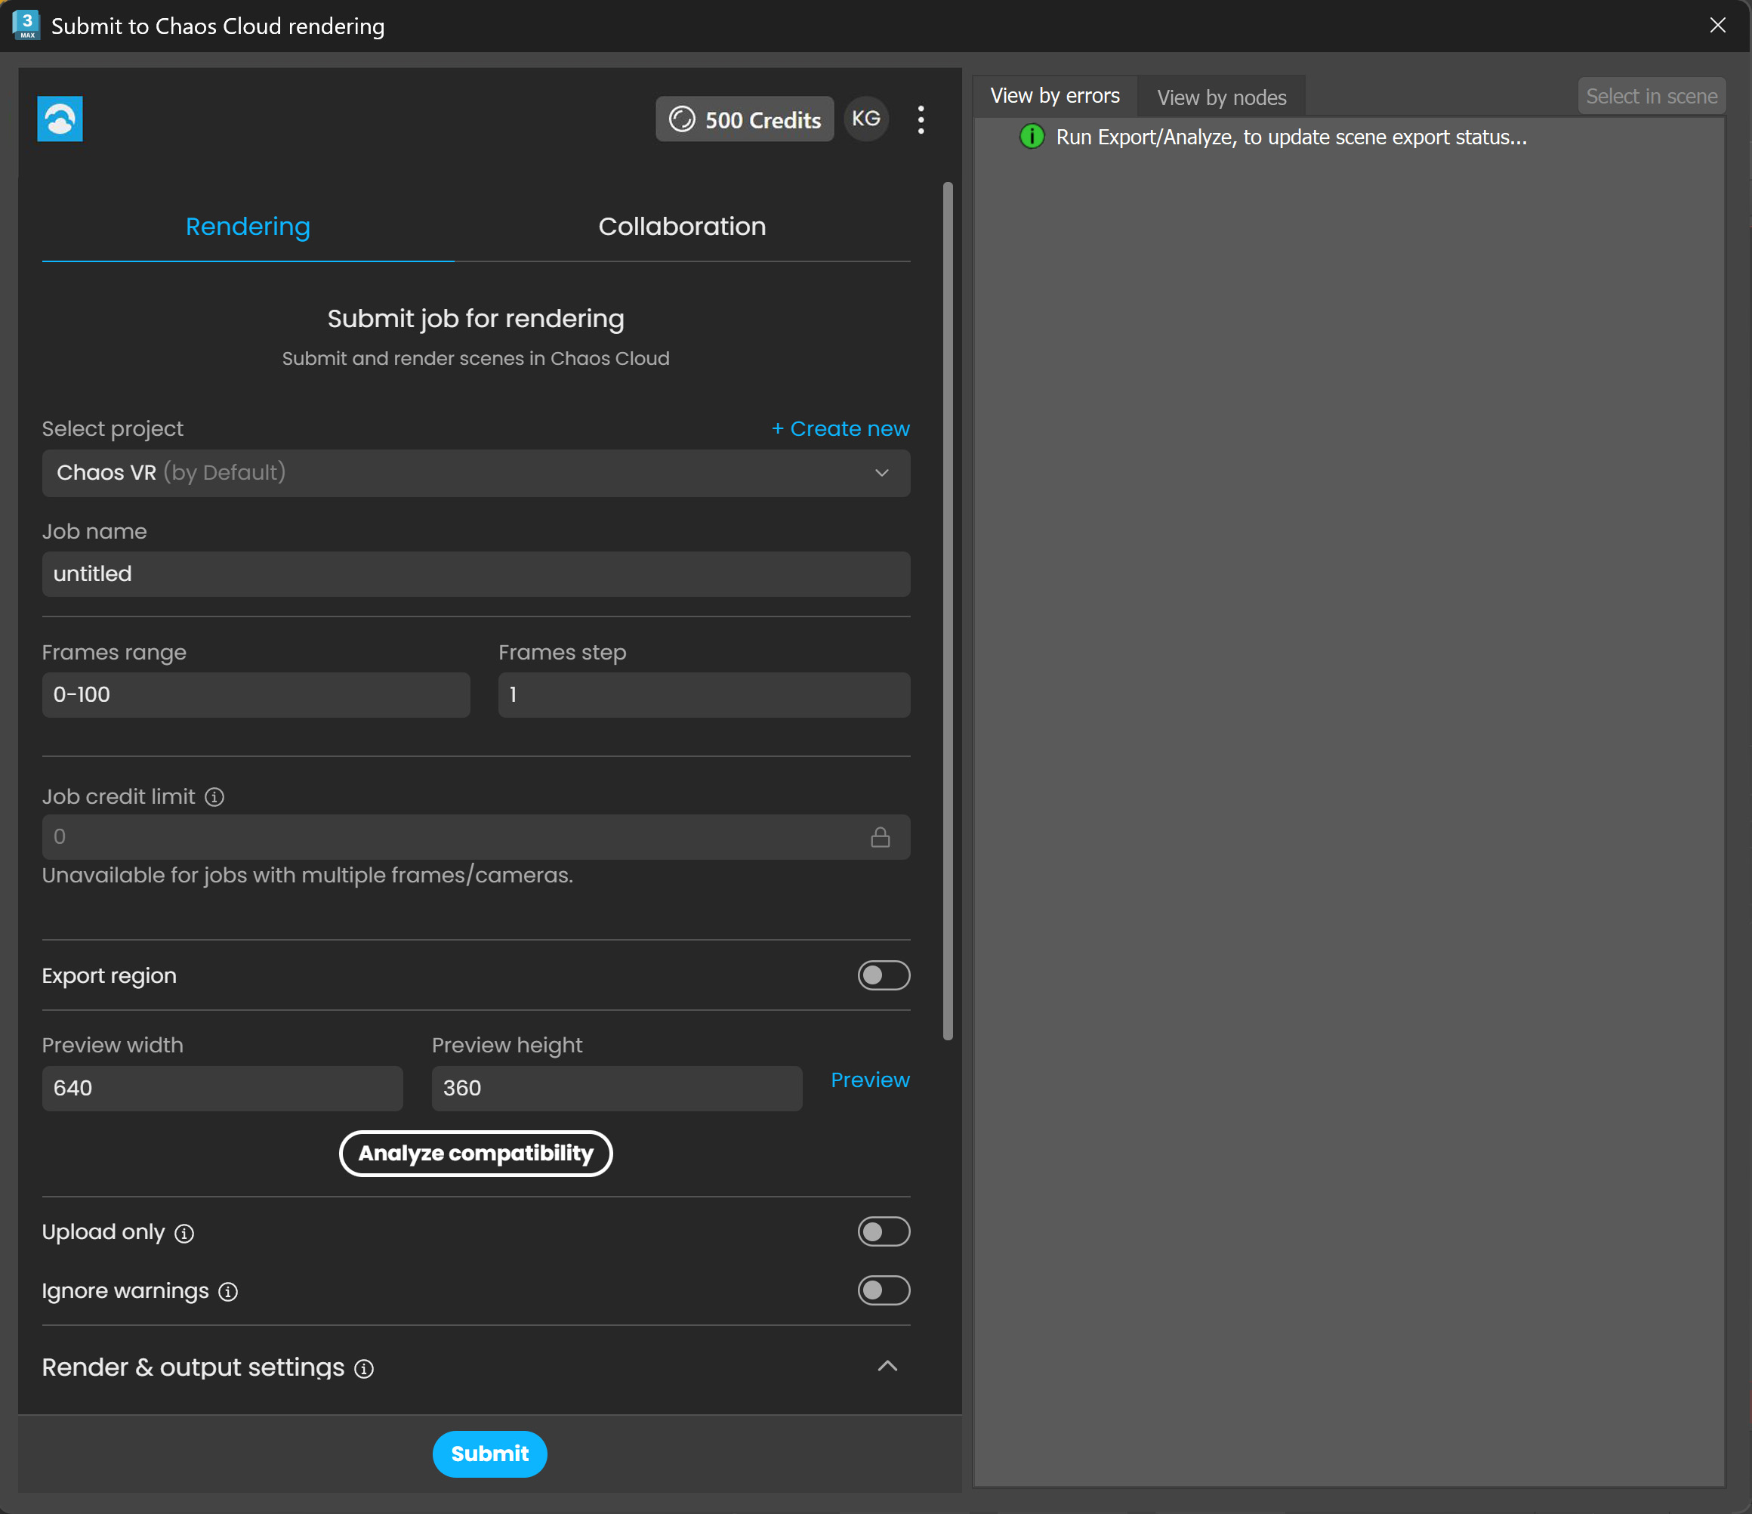Click the Run Export/Analyze status message
The image size is (1752, 1514).
tap(1291, 137)
